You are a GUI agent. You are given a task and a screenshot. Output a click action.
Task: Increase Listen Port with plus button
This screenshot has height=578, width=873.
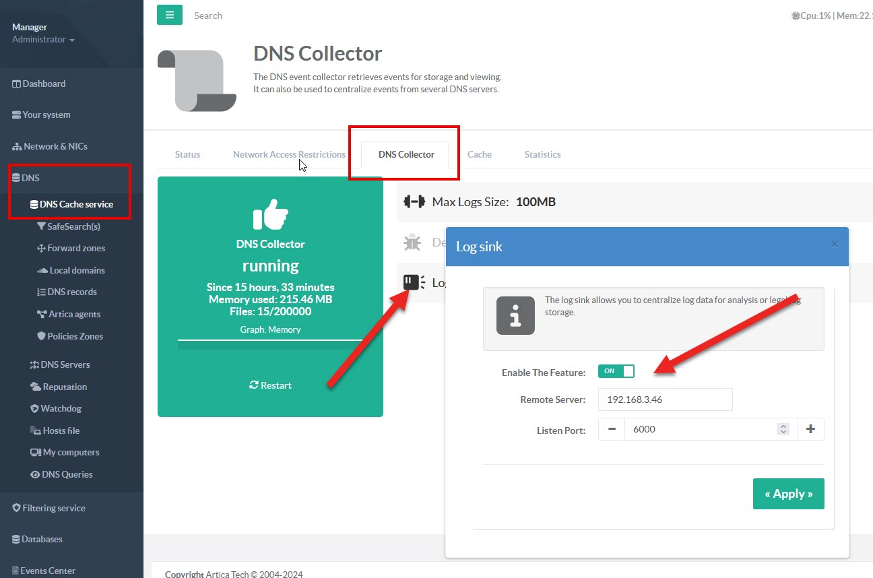coord(810,429)
